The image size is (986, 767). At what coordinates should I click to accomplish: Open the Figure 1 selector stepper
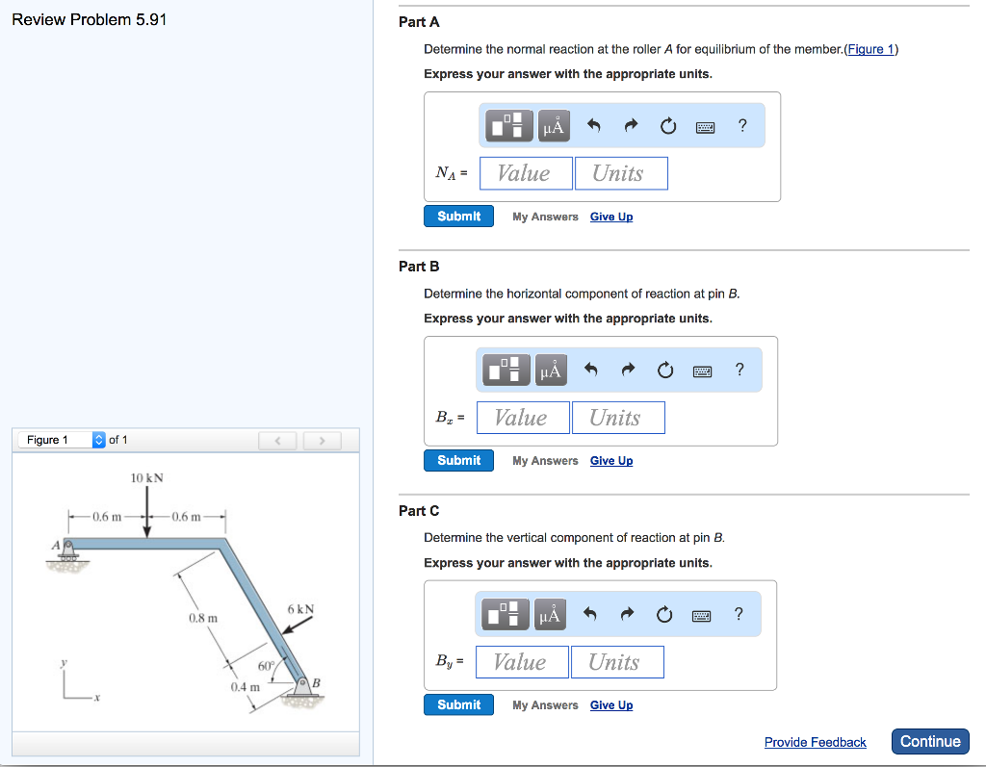[97, 440]
